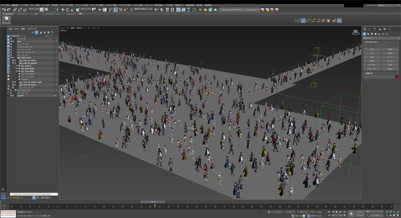Open the Civil View menu
Screen dimensions: 401x218
(x=159, y=5)
